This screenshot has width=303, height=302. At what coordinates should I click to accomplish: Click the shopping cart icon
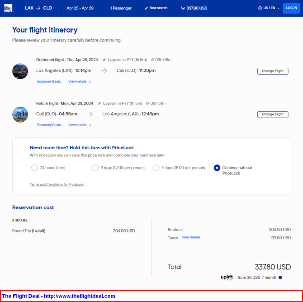coord(183,8)
